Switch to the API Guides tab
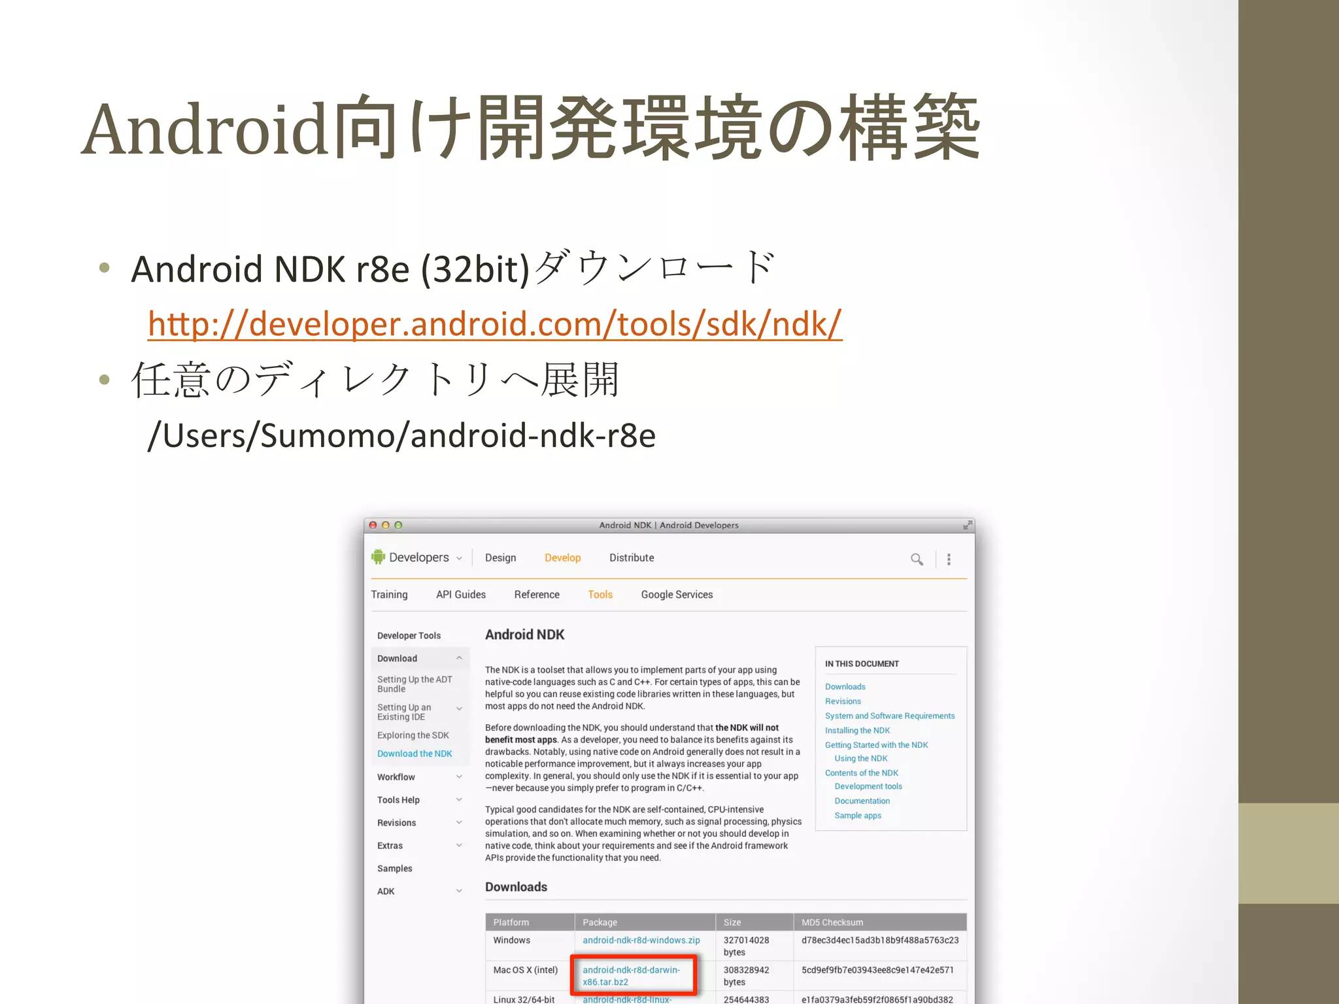 click(461, 594)
